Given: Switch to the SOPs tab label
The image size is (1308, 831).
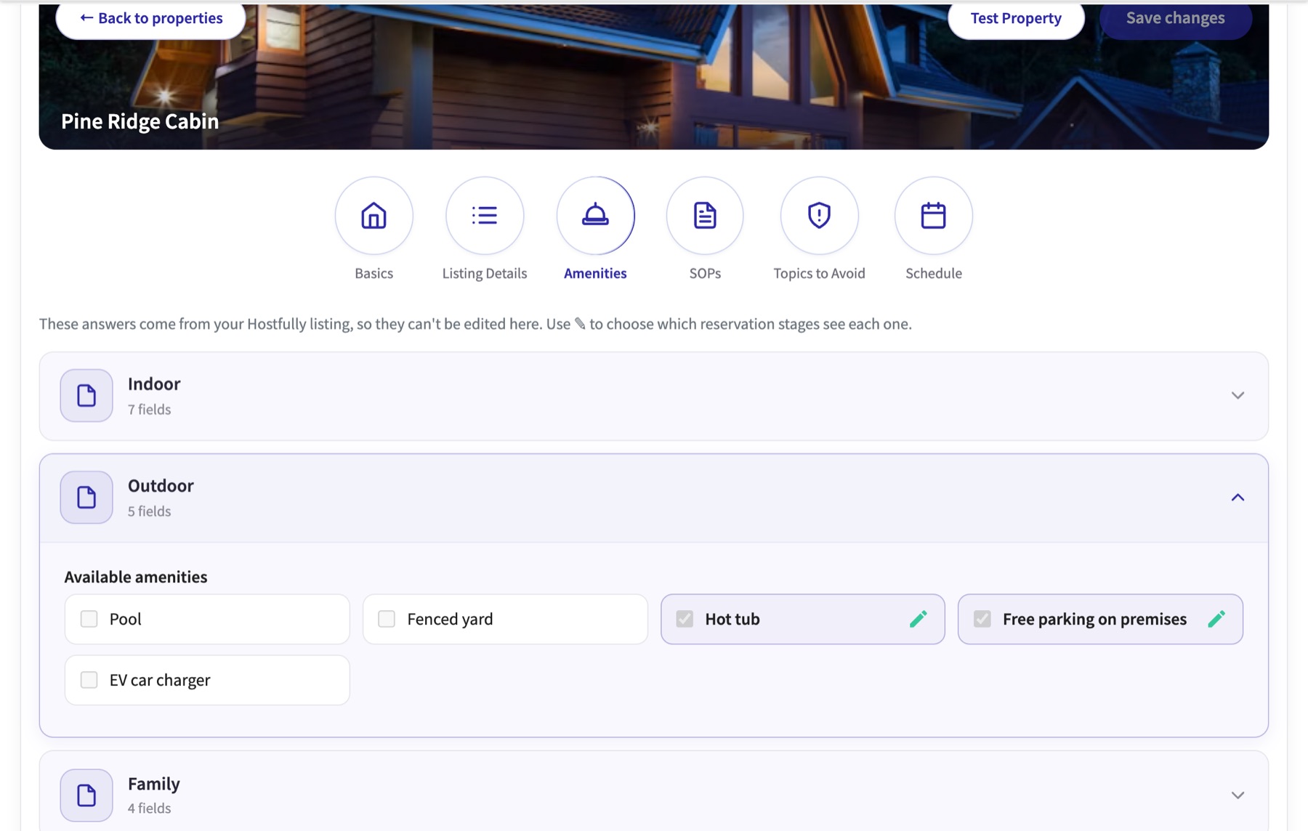Looking at the screenshot, I should [x=705, y=273].
